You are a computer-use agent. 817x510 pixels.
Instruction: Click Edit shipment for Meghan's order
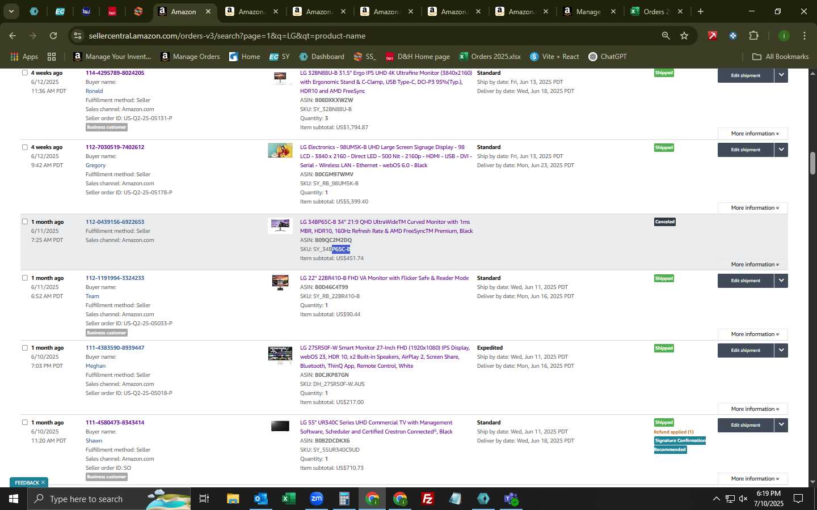tap(746, 350)
